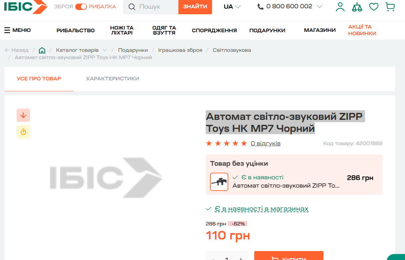
Task: Click the Товар без уцінки heading
Action: [x=239, y=163]
